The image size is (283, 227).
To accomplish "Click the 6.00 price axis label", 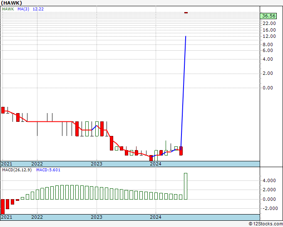I will 268,50.
